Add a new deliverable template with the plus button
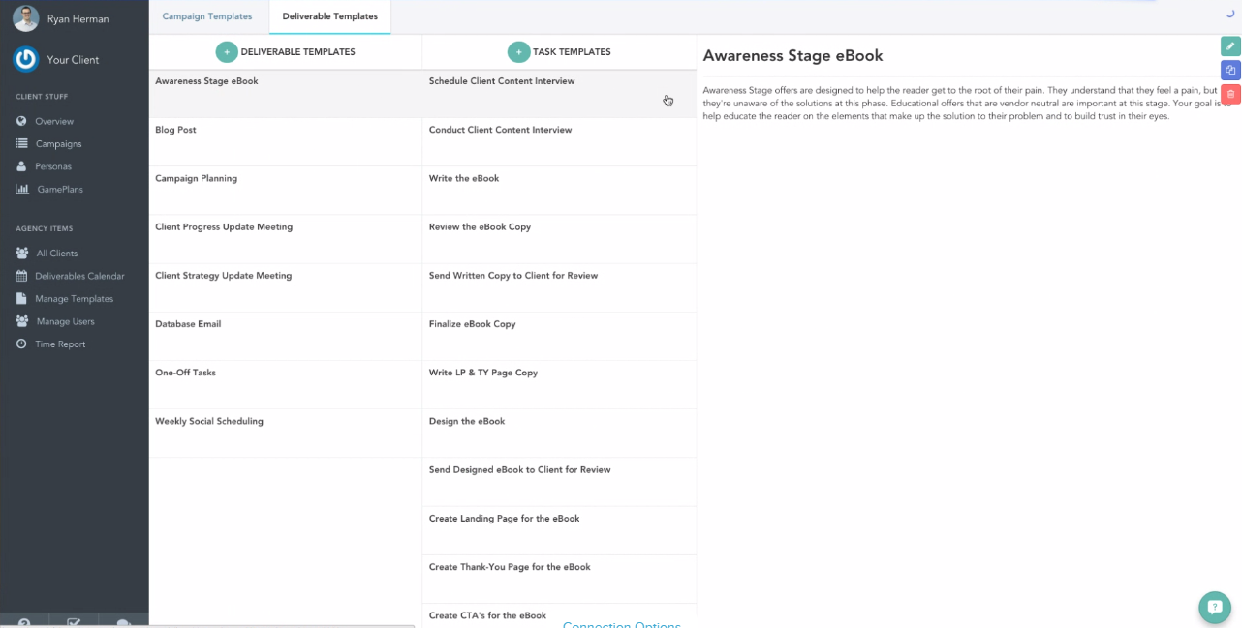This screenshot has height=628, width=1242. tap(227, 51)
